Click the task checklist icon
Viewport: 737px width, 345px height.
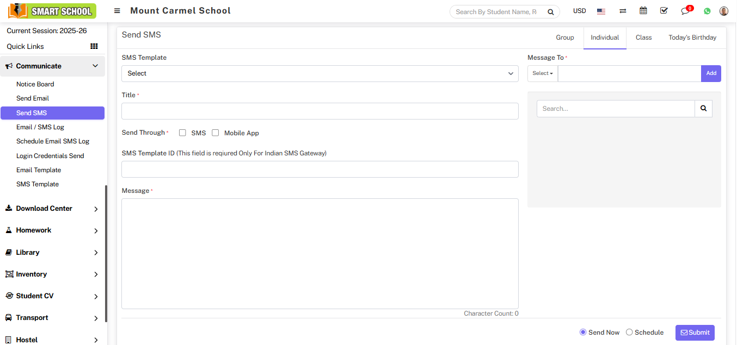click(664, 11)
